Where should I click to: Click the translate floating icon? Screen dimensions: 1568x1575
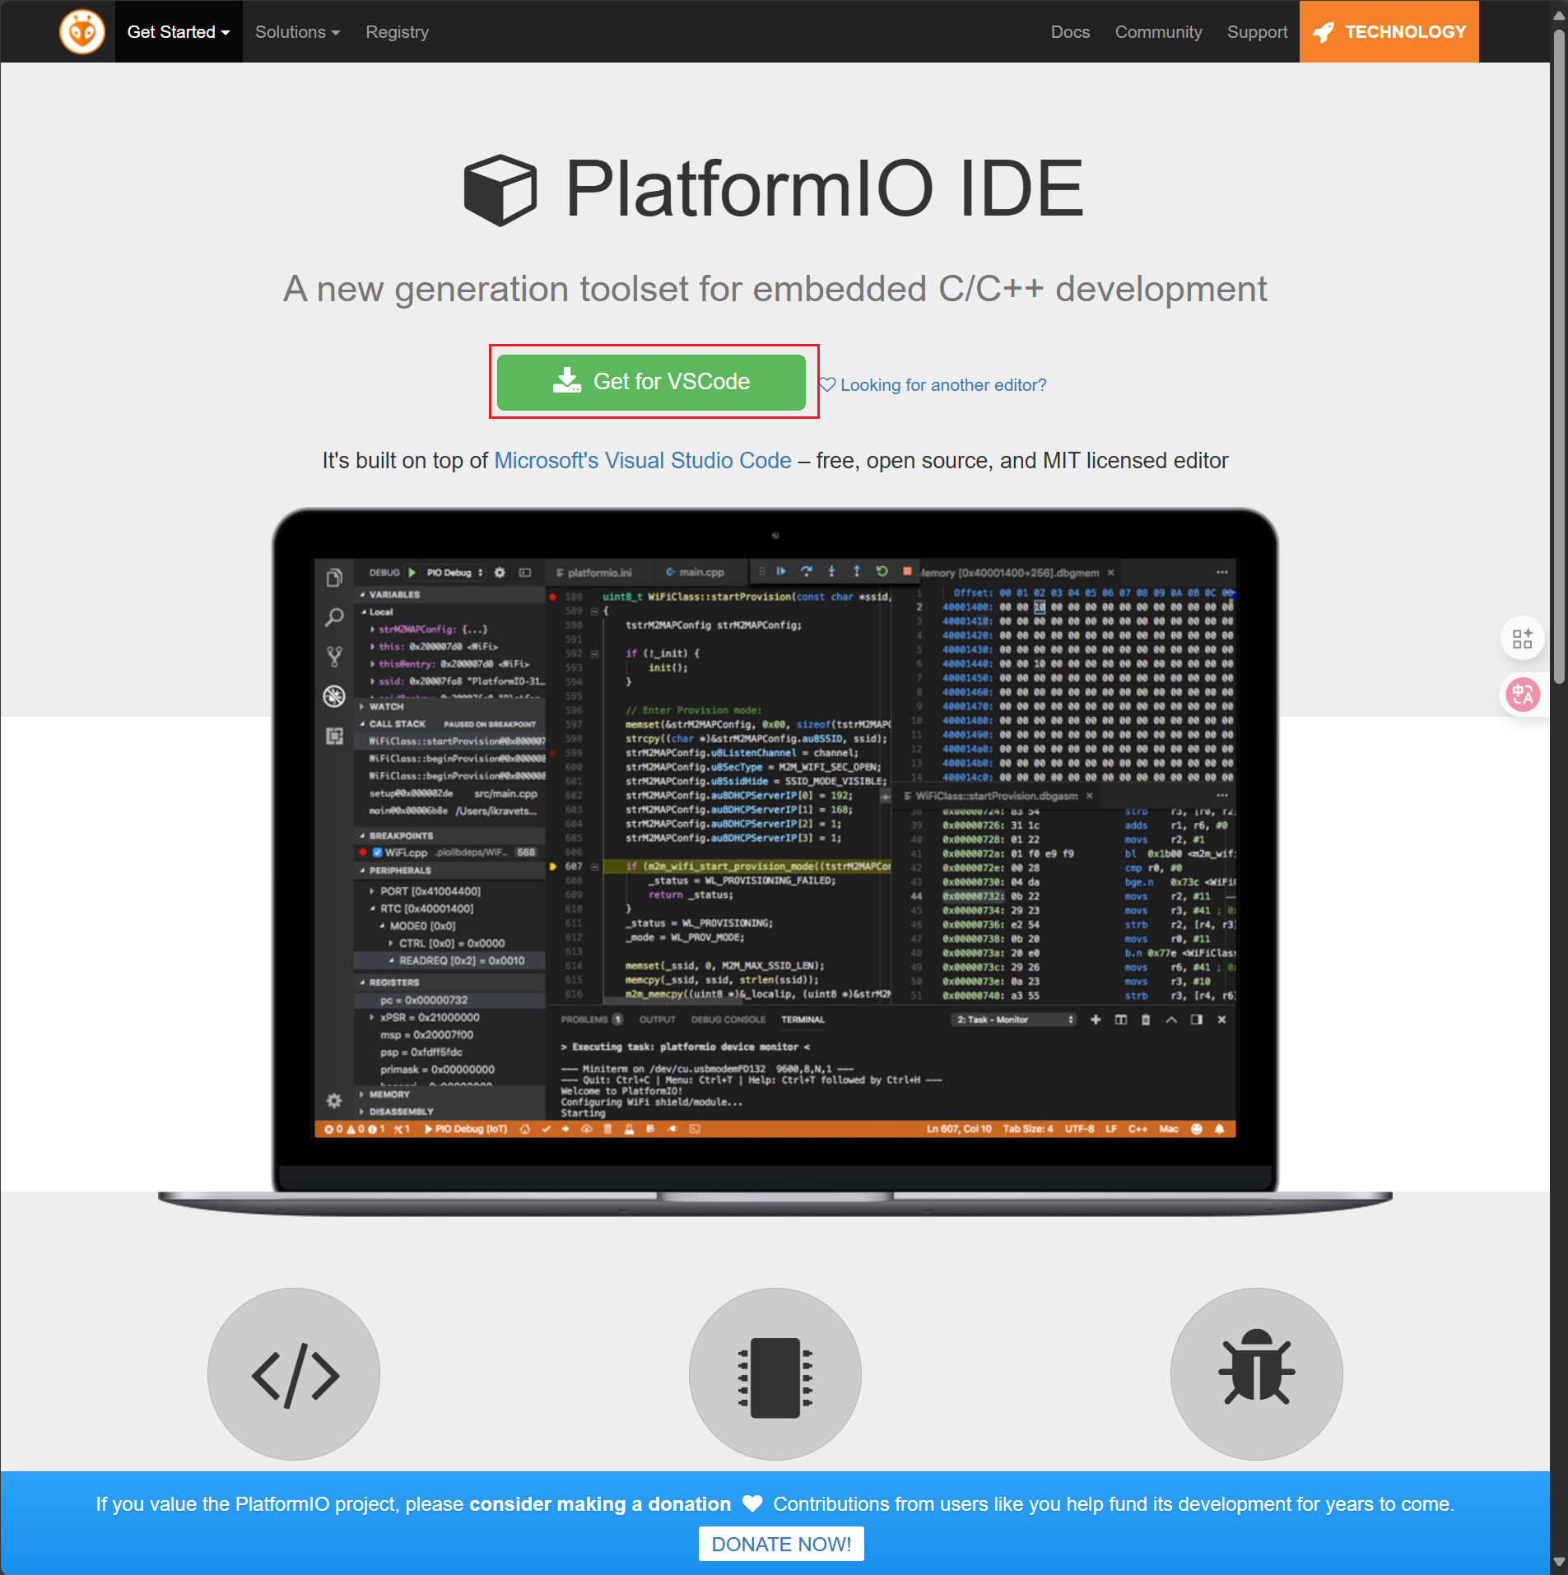point(1522,695)
